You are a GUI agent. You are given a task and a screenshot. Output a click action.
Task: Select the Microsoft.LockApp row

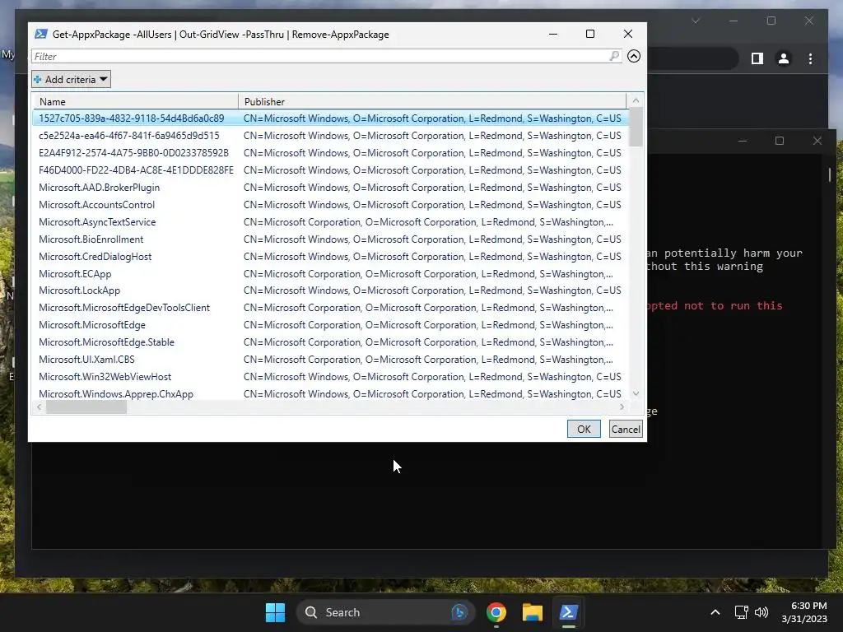tap(330, 290)
